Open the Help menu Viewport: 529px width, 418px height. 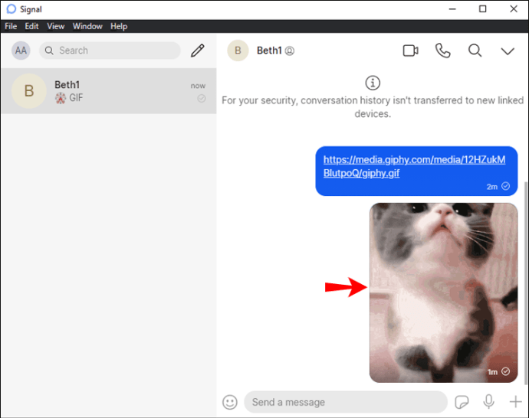point(119,26)
